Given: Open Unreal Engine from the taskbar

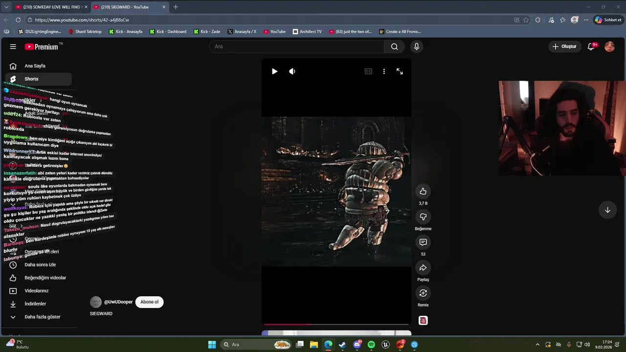Looking at the screenshot, I should tap(385, 345).
